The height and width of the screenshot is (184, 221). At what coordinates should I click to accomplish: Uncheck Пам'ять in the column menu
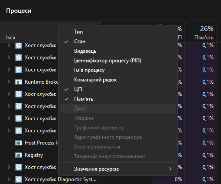coord(83,99)
